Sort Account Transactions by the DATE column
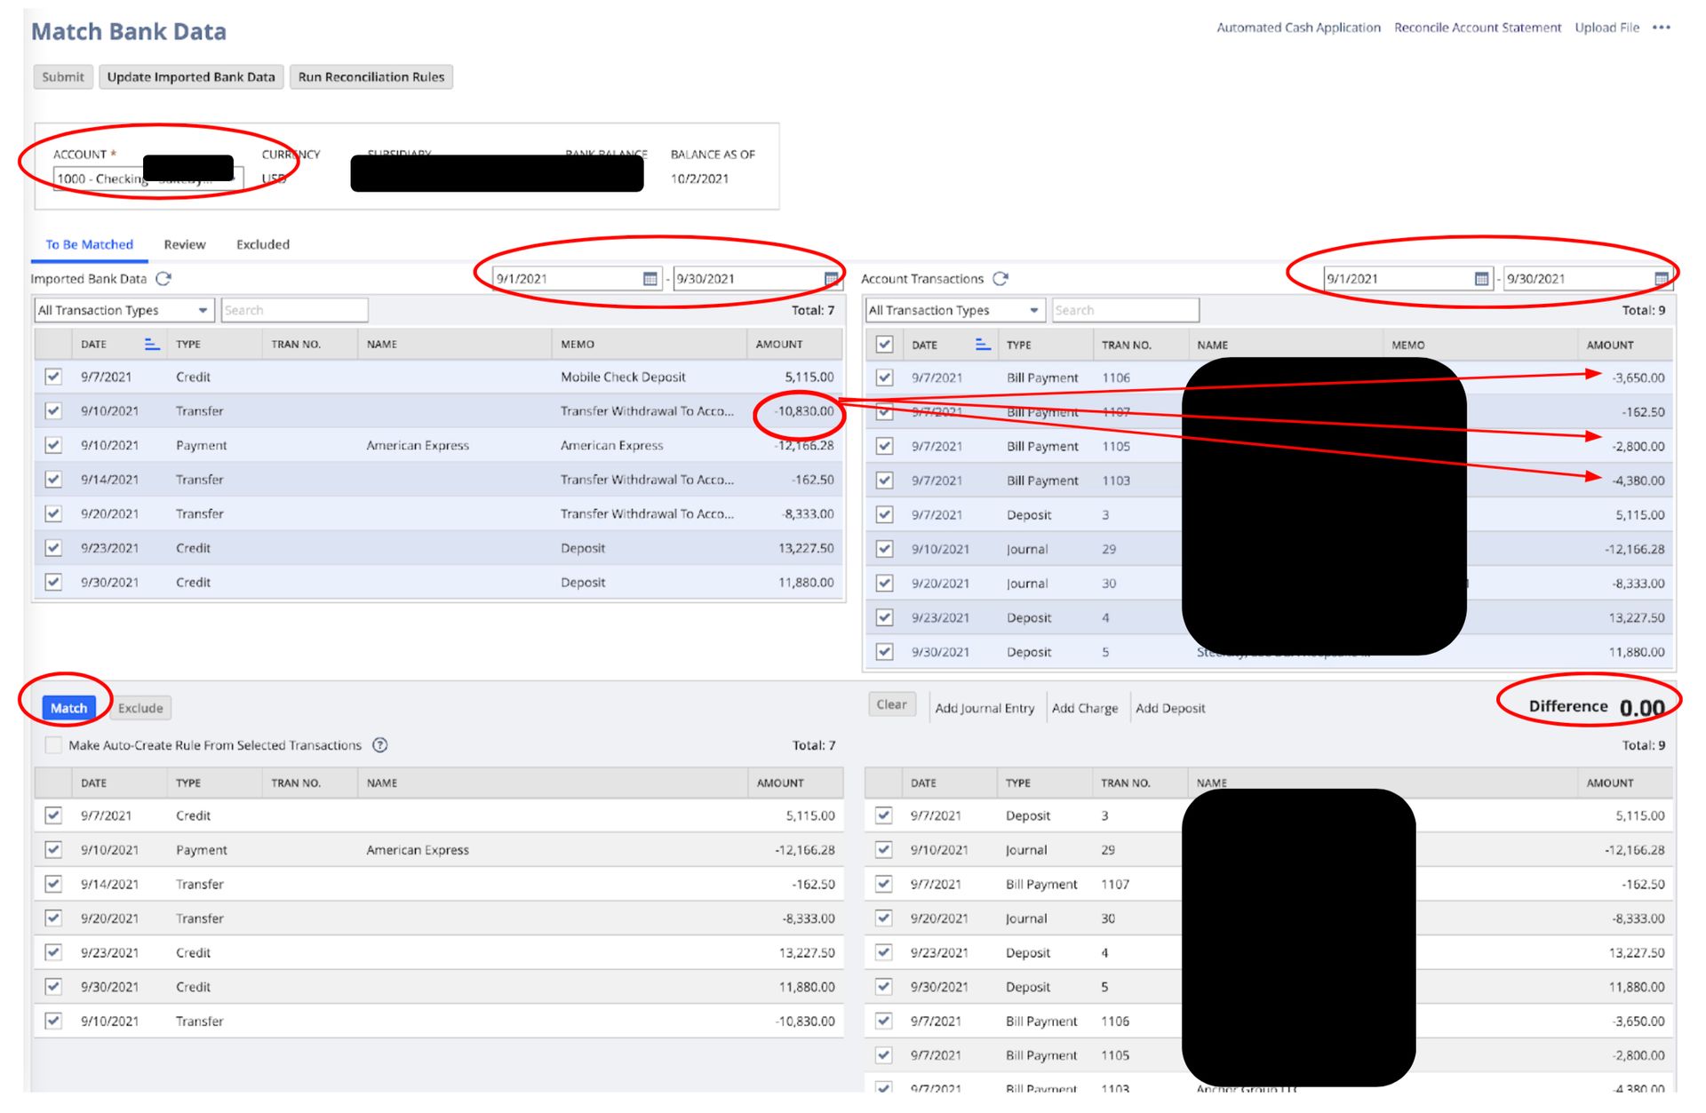 pyautogui.click(x=983, y=345)
